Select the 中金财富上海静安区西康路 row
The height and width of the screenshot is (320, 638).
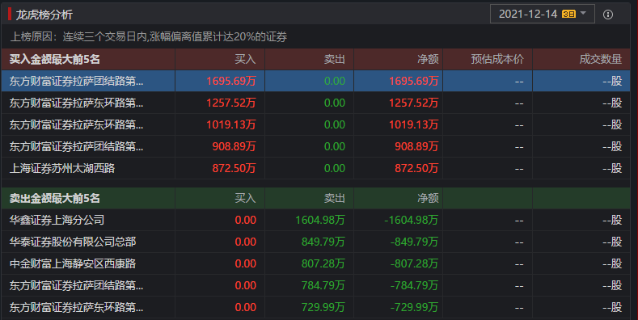[315, 264]
